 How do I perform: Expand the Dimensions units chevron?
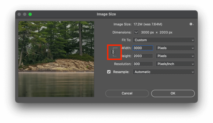[136, 32]
